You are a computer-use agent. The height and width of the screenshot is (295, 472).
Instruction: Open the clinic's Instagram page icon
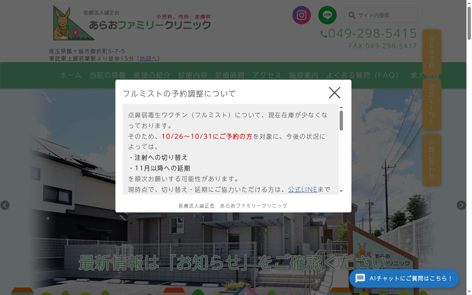[302, 15]
